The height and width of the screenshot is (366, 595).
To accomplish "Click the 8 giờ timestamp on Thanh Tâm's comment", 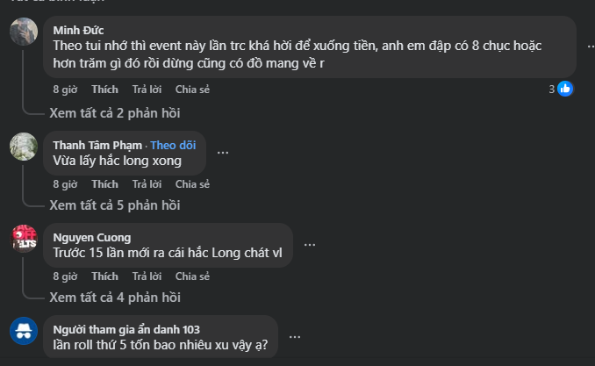I will 65,184.
